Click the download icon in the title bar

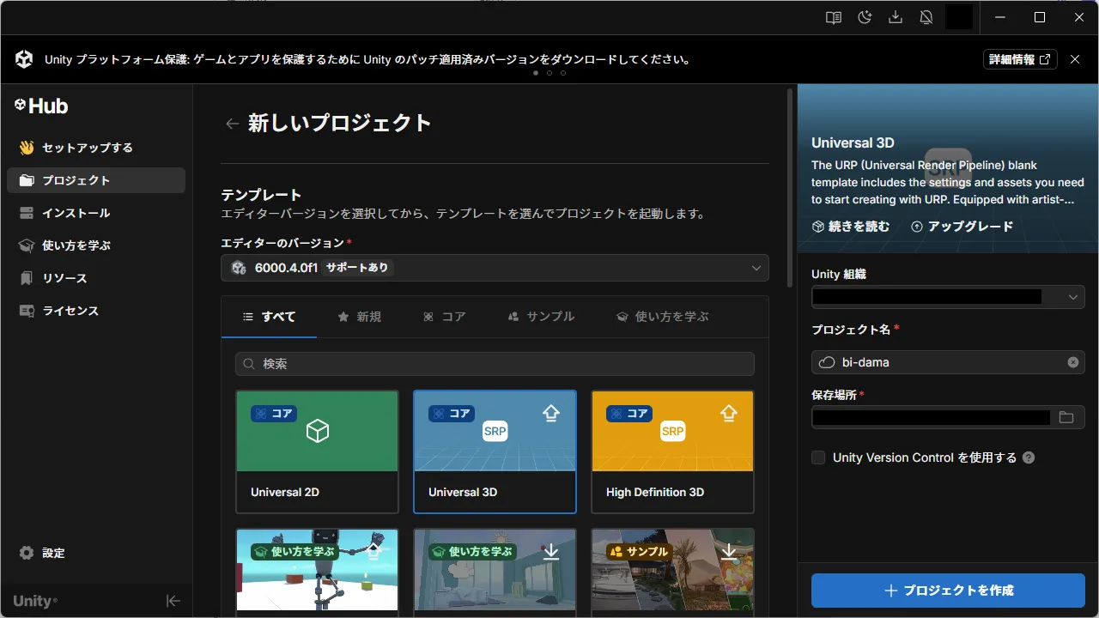click(896, 17)
